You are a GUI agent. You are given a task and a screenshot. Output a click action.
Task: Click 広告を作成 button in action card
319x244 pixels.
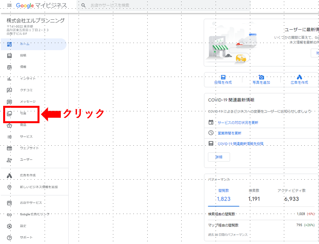tap(299, 80)
